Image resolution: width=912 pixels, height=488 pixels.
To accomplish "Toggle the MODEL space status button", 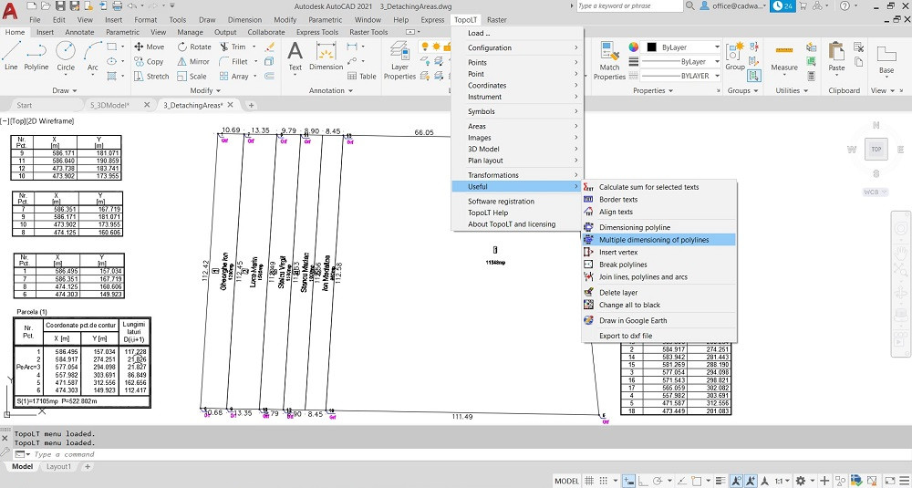I will click(x=566, y=481).
